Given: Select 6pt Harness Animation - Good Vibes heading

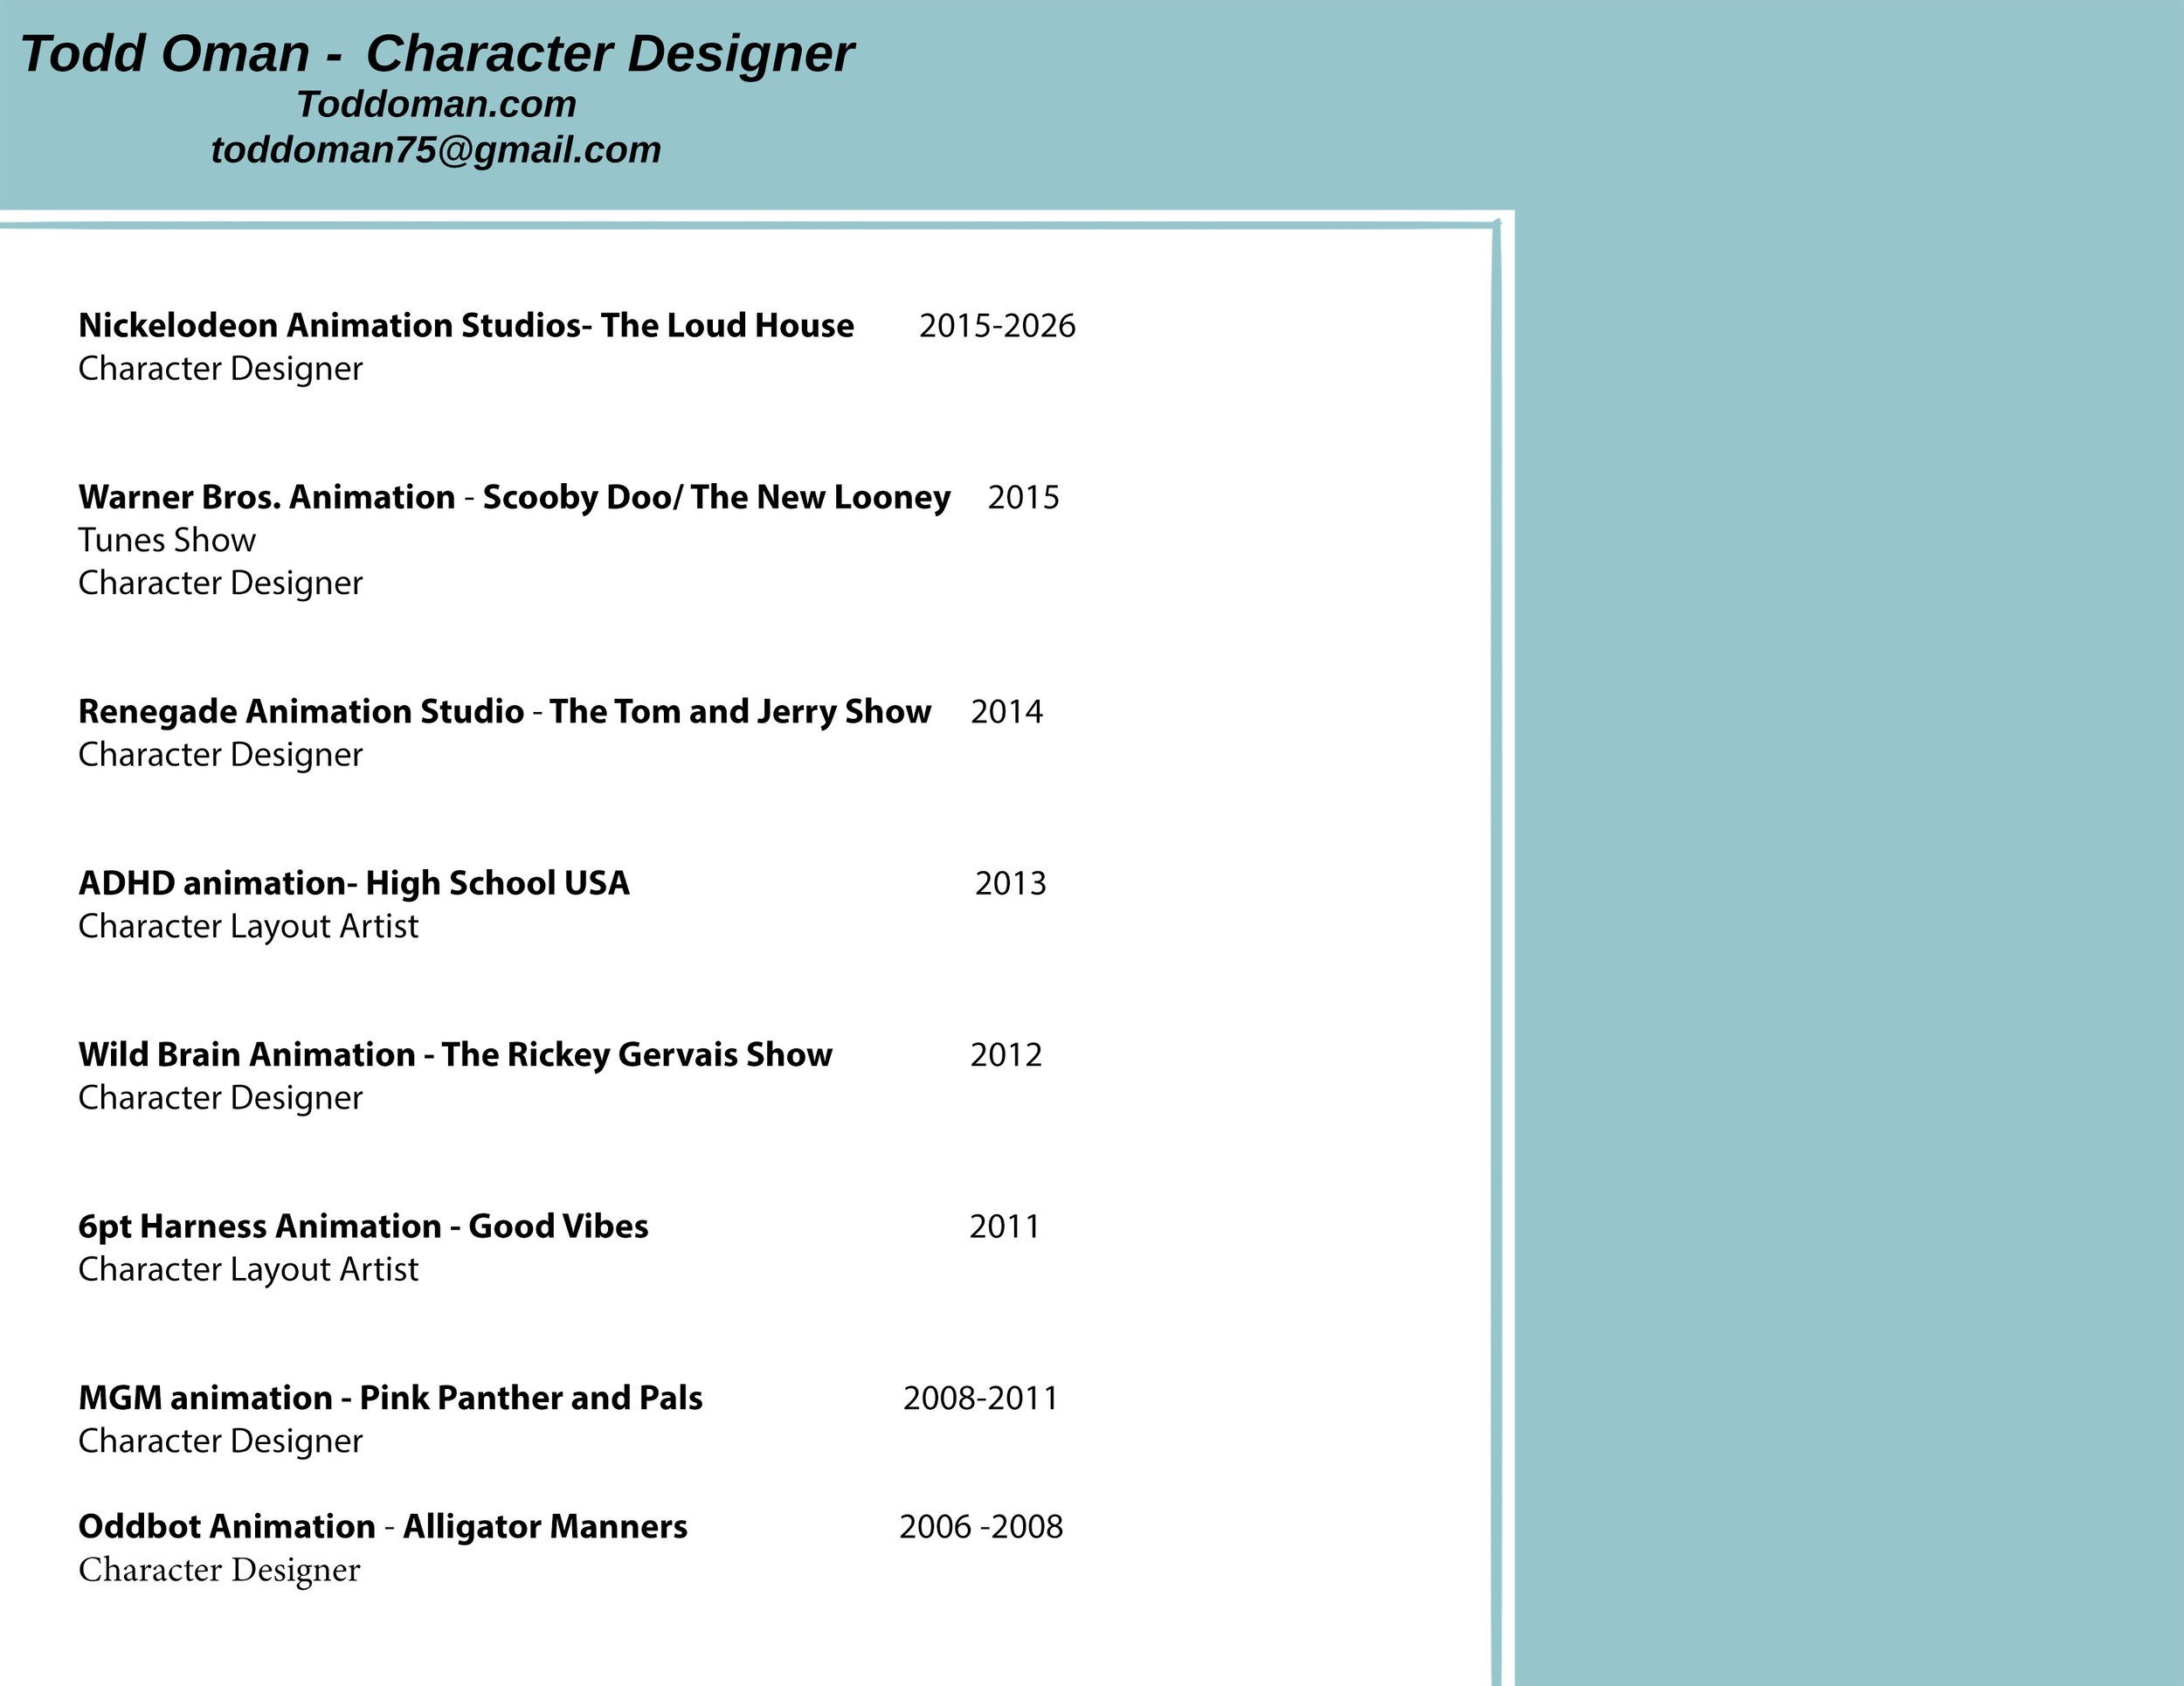Looking at the screenshot, I should [x=363, y=1226].
